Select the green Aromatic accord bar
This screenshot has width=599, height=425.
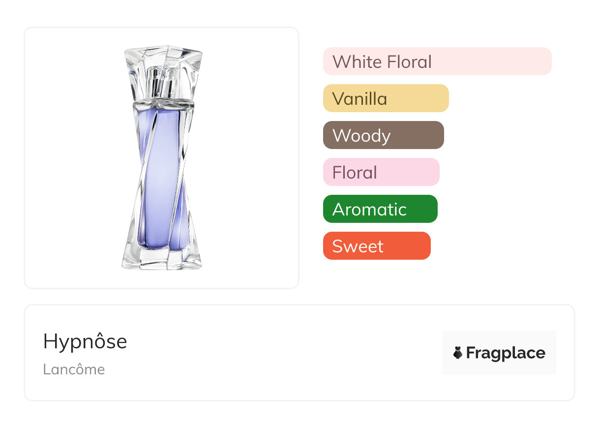(380, 209)
